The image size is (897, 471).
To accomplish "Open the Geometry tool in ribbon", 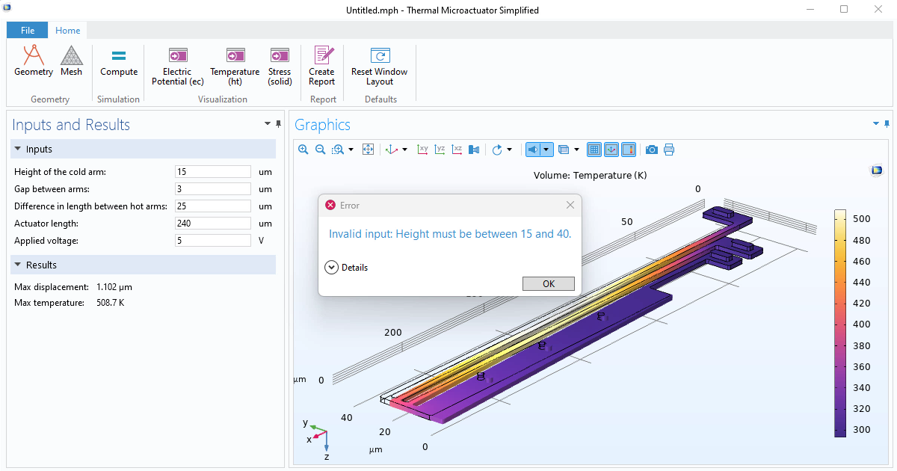I will tap(33, 61).
